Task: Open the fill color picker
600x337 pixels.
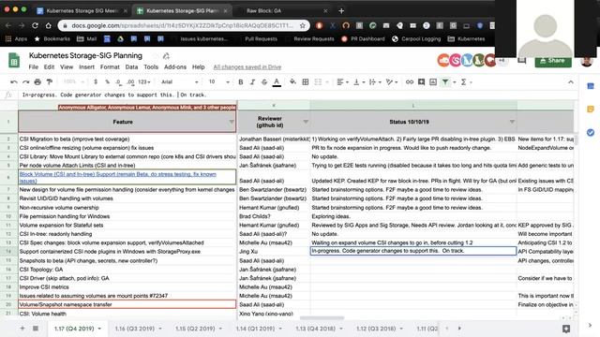Action: [292, 82]
